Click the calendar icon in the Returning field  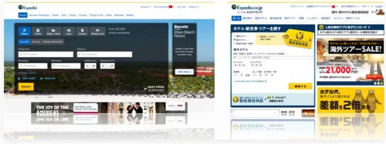pyautogui.click(x=54, y=66)
